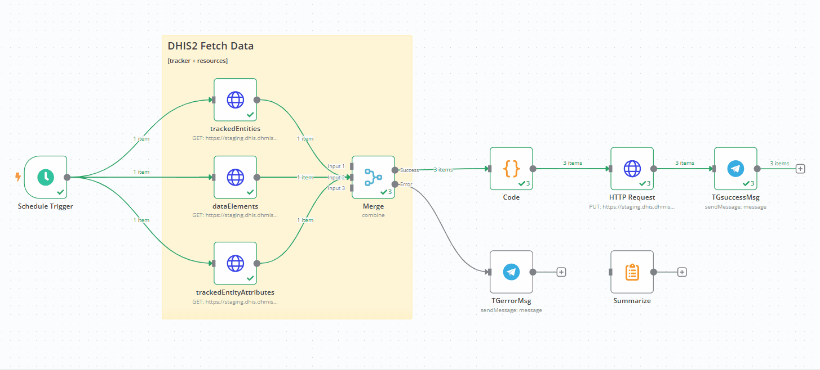820x370 pixels.
Task: Click the sendMessage subtitle under TGerrorMsg
Action: click(511, 310)
